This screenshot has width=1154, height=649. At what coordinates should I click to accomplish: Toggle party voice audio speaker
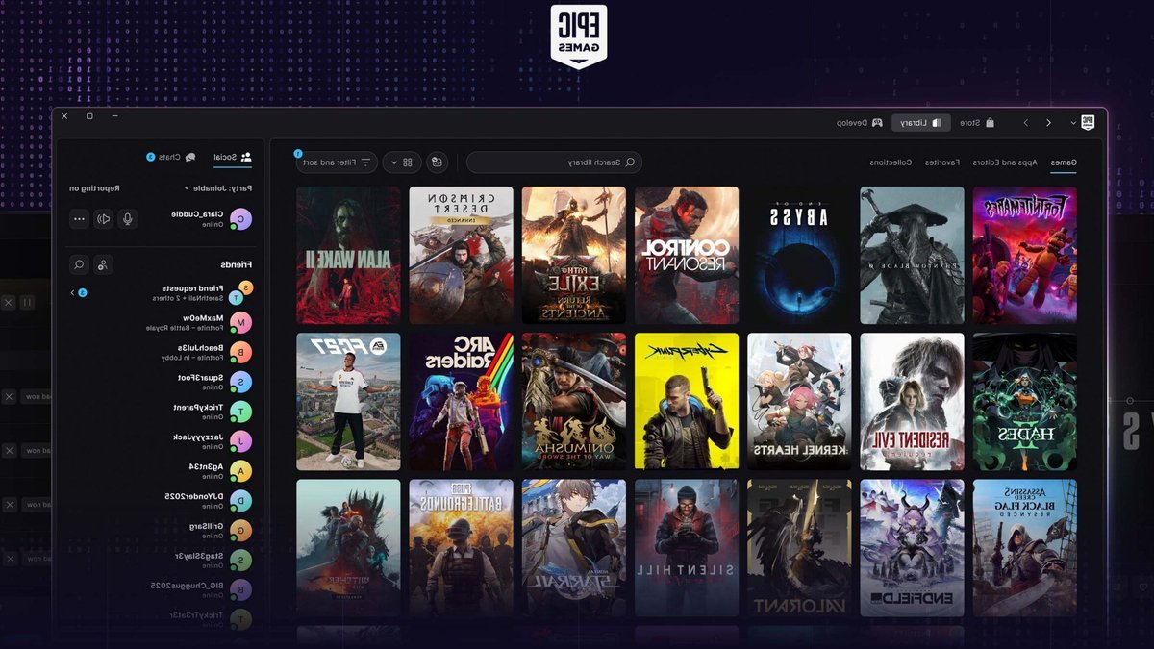(103, 218)
